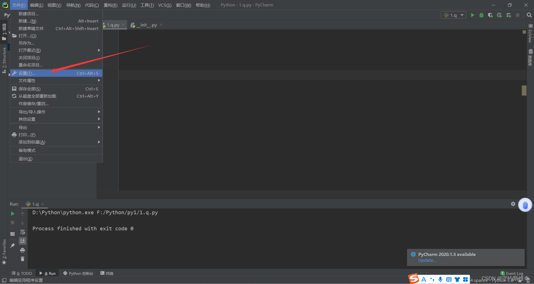Open Run panel settings gear
Screen dimensions: 534x284
[x=513, y=204]
